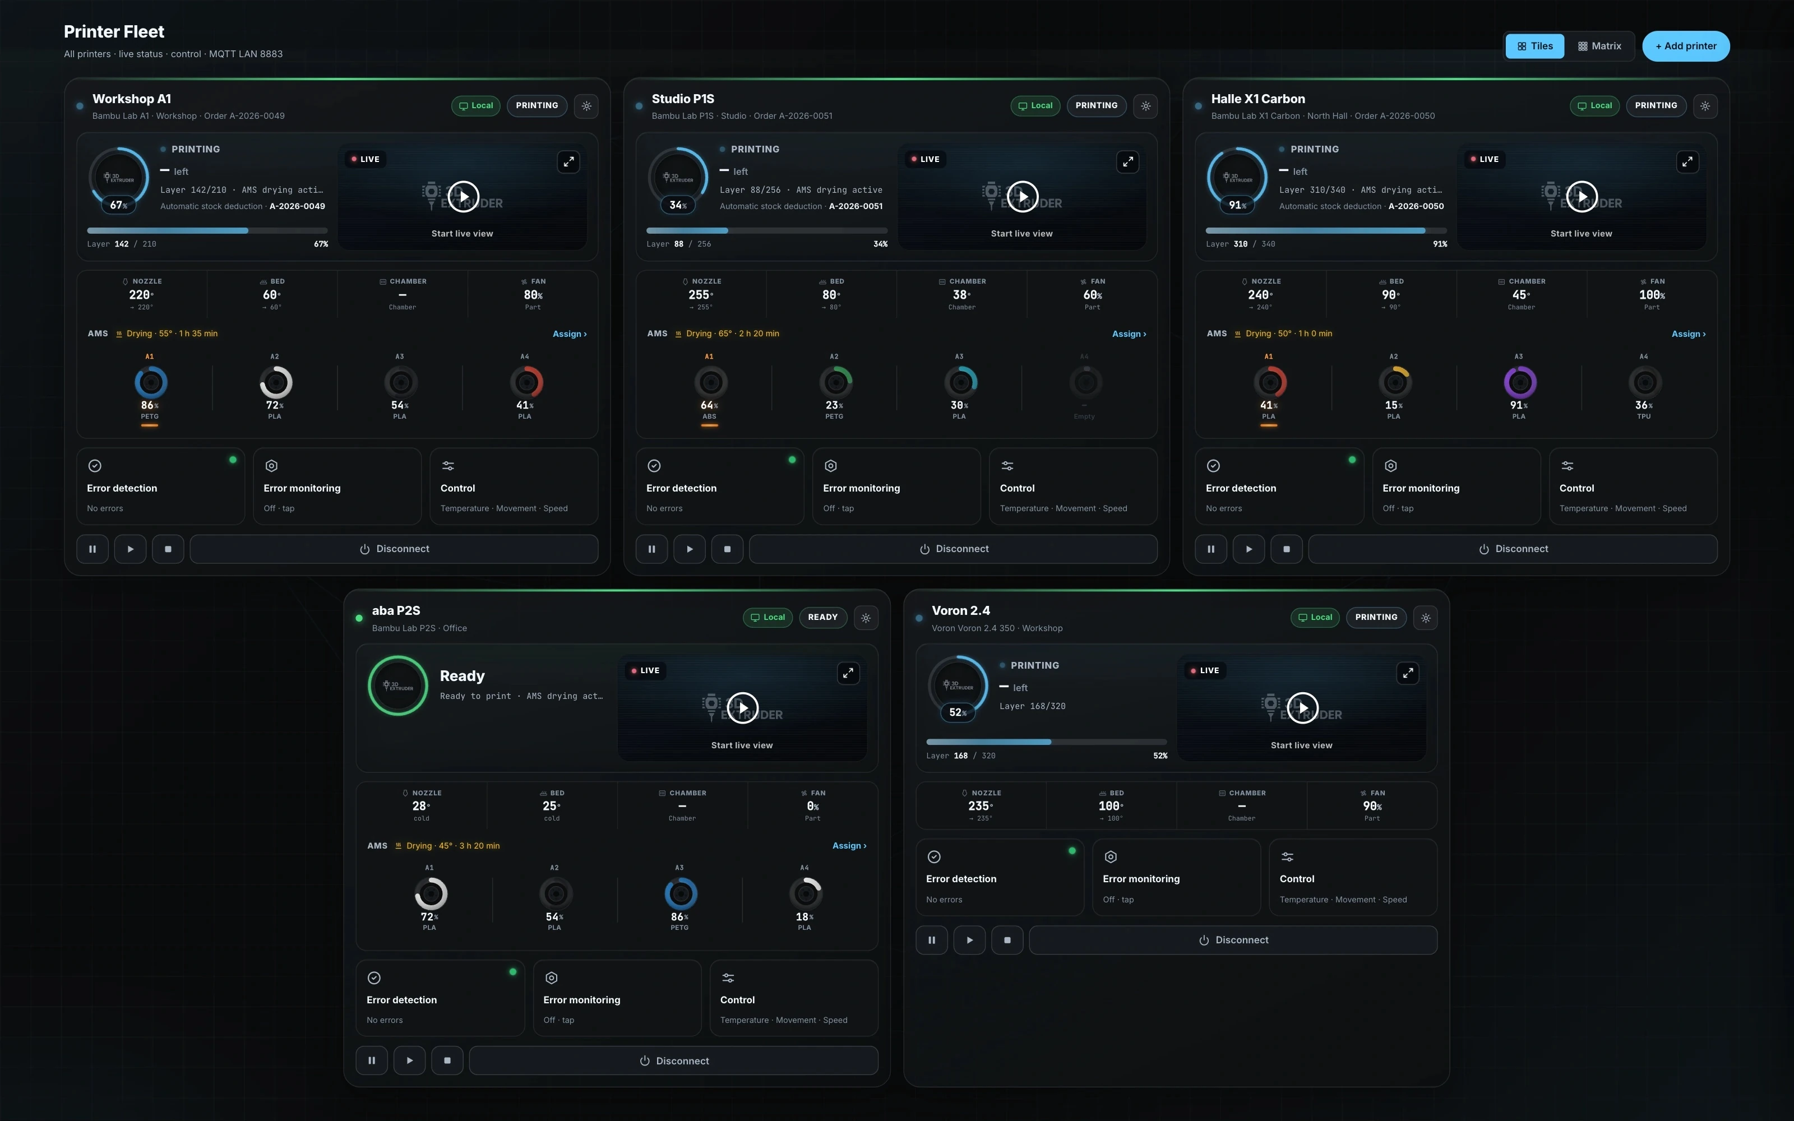Click Voron 2.4 layer progress bar
The width and height of the screenshot is (1794, 1121).
1046,742
